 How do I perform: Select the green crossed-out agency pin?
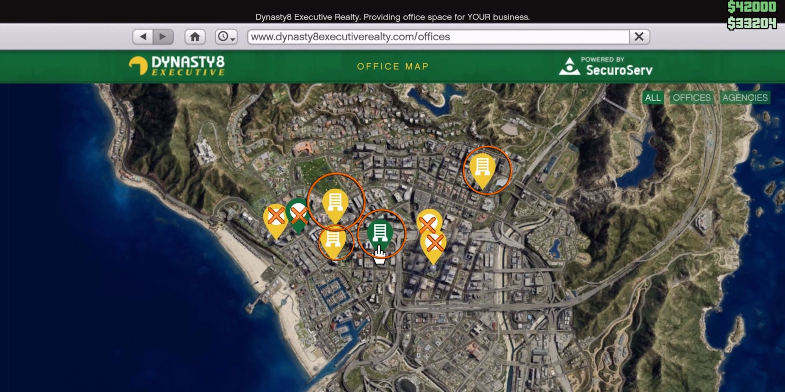(298, 215)
